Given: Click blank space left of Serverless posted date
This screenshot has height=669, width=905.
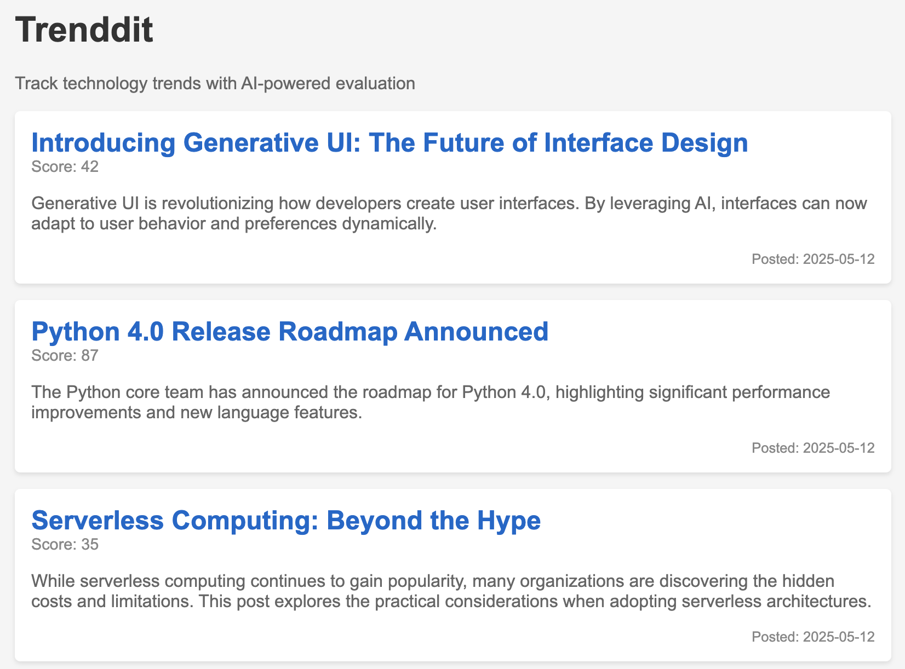Looking at the screenshot, I should pos(383,637).
